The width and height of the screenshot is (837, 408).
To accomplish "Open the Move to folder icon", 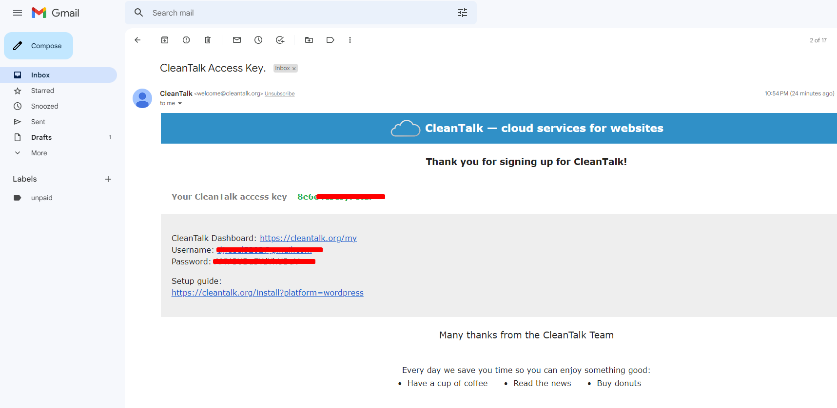I will (309, 40).
